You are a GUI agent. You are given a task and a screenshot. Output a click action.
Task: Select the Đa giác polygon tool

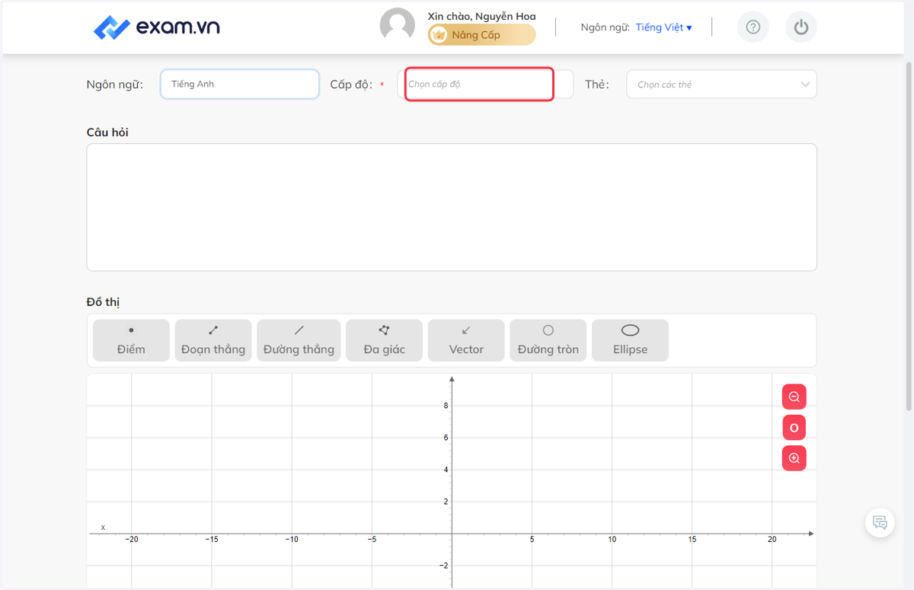click(x=384, y=340)
